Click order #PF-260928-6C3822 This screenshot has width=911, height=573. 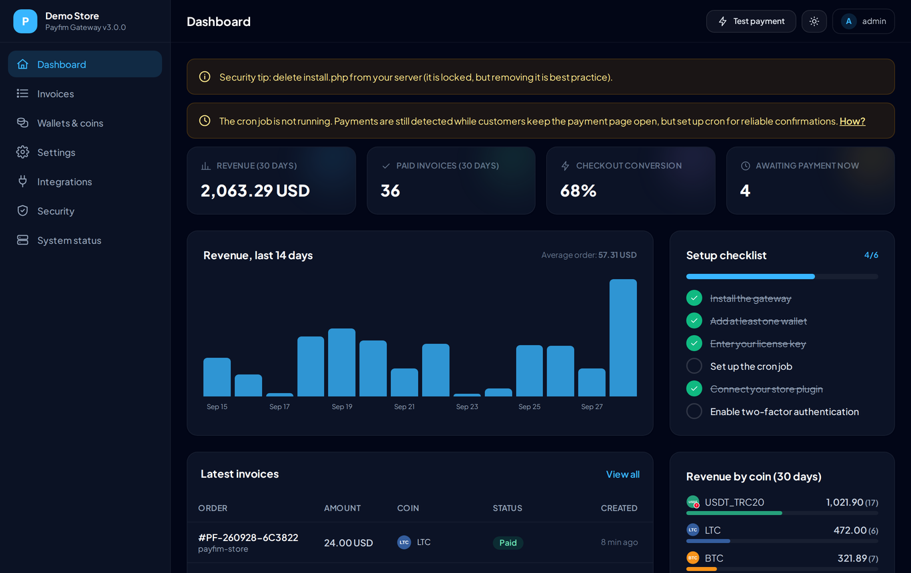(x=248, y=537)
